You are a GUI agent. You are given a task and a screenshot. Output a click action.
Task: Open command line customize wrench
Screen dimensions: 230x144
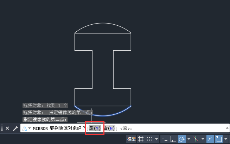pyautogui.click(x=15, y=128)
